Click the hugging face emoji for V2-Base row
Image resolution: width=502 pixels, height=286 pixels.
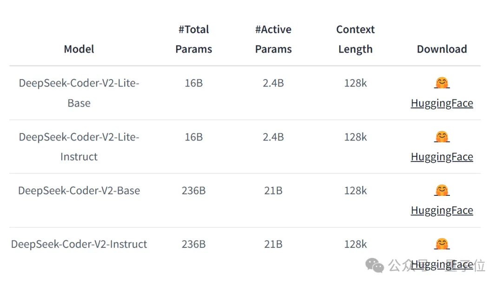(x=442, y=190)
